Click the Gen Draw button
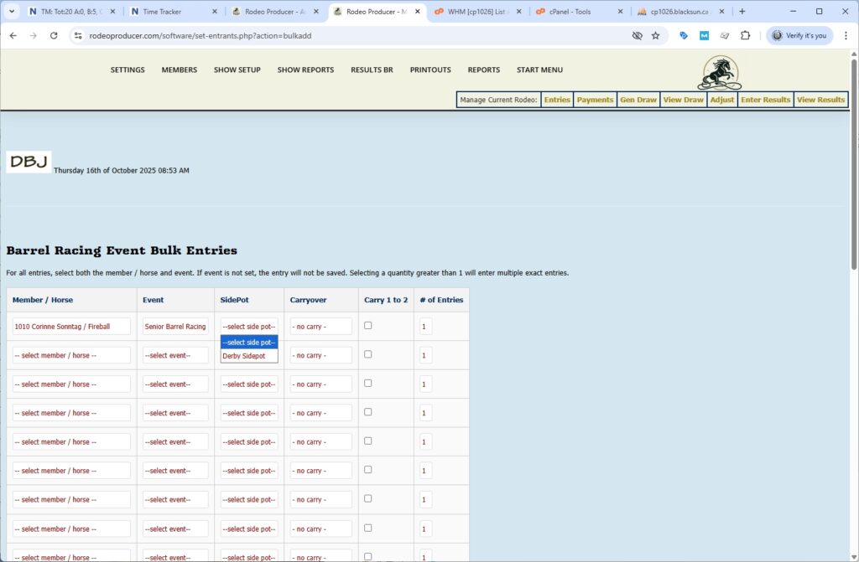This screenshot has width=859, height=562. point(638,99)
